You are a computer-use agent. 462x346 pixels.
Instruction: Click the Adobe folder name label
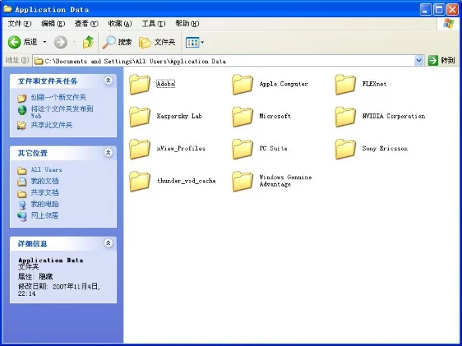(166, 84)
